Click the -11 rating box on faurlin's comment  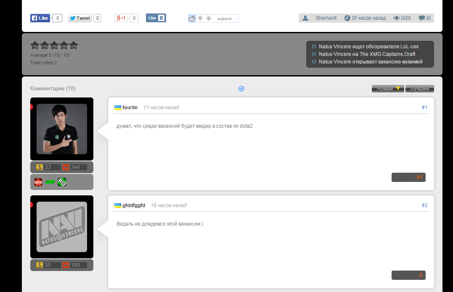(x=408, y=177)
